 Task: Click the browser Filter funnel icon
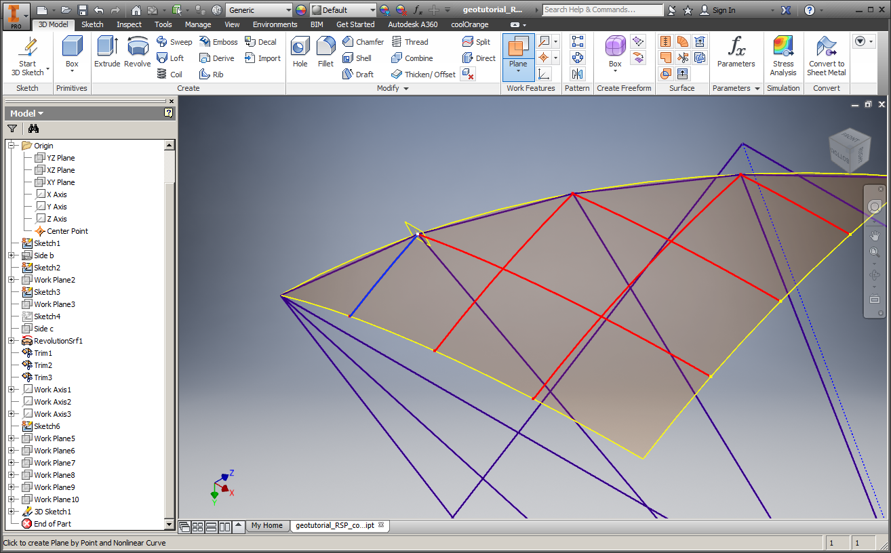point(12,129)
